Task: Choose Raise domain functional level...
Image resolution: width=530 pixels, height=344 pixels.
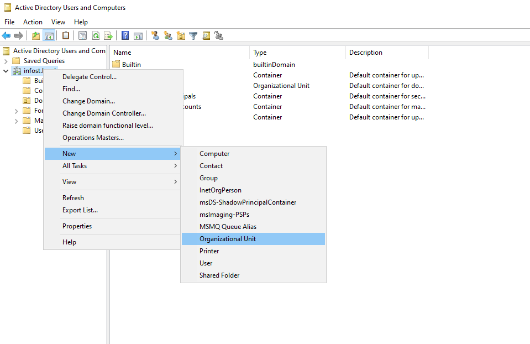Action: (114, 126)
